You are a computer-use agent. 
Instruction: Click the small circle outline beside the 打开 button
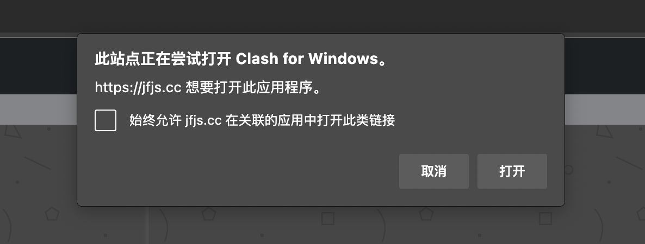[x=569, y=170]
